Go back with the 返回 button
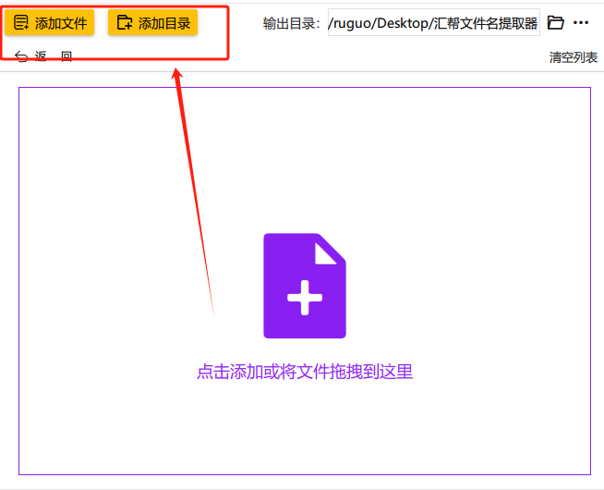 pos(43,56)
